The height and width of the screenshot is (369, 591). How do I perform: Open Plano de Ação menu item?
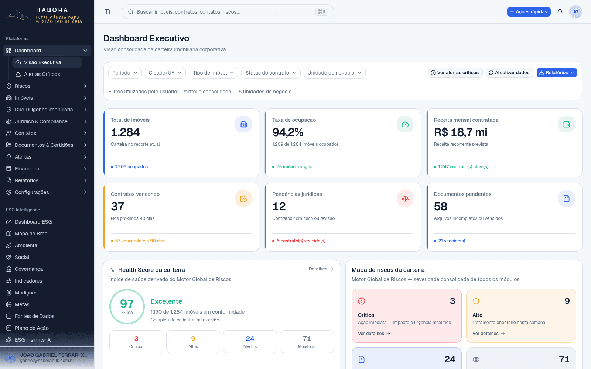coord(47,328)
